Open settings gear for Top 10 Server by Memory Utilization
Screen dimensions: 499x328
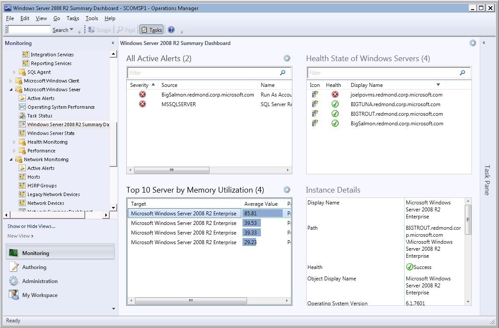tap(287, 190)
